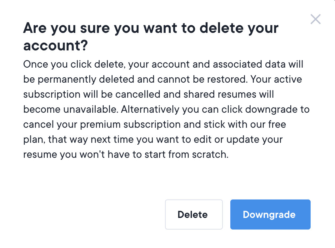Click the Delete button
The image size is (335, 248).
tap(193, 214)
